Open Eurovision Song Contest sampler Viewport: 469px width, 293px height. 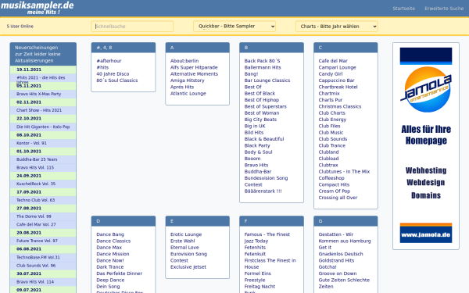[x=188, y=257]
